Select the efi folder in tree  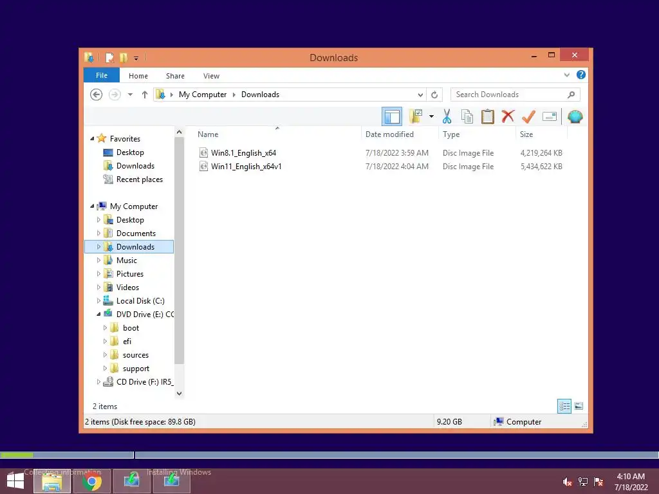click(x=127, y=342)
